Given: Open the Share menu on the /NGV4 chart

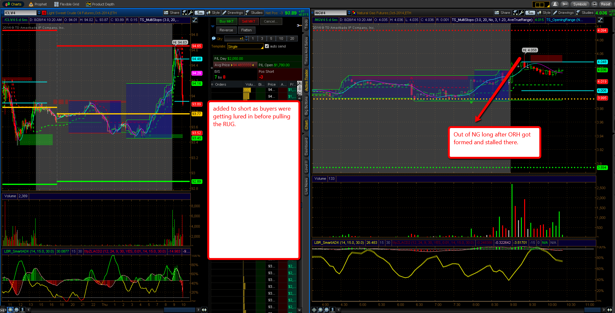Looking at the screenshot, I should point(502,13).
